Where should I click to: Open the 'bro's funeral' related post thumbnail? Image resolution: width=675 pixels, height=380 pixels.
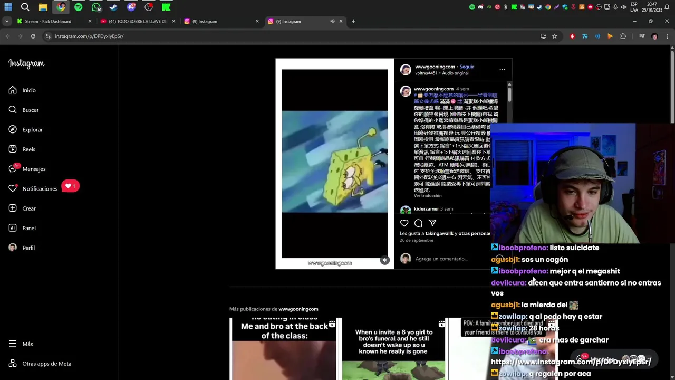(x=394, y=349)
